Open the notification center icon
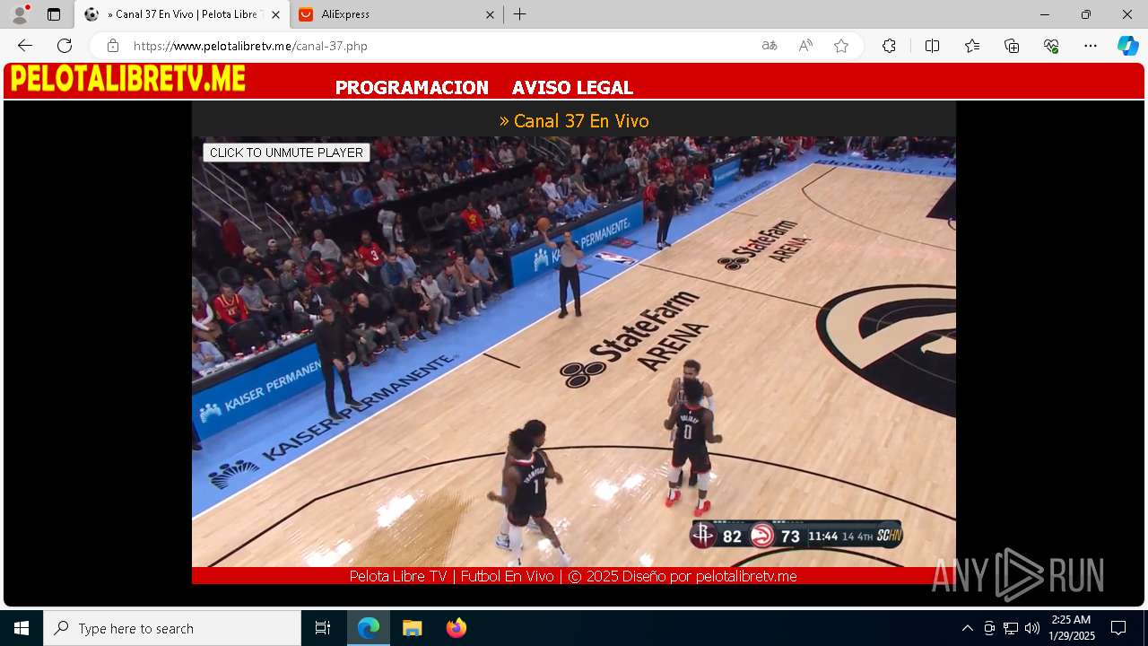Screen dimensions: 1148x646 click(1118, 628)
